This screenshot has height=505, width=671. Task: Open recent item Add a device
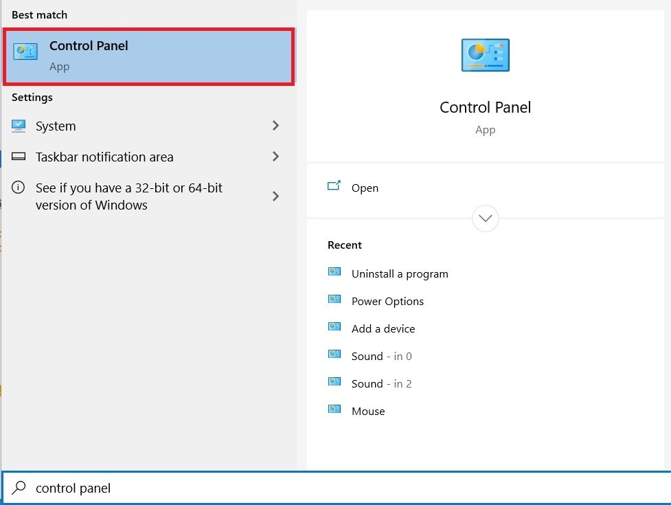(x=383, y=328)
